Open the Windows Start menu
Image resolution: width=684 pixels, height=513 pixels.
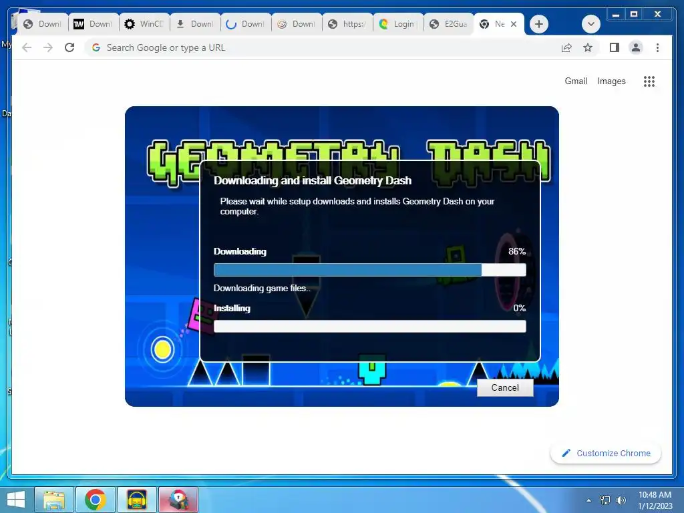pos(16,500)
